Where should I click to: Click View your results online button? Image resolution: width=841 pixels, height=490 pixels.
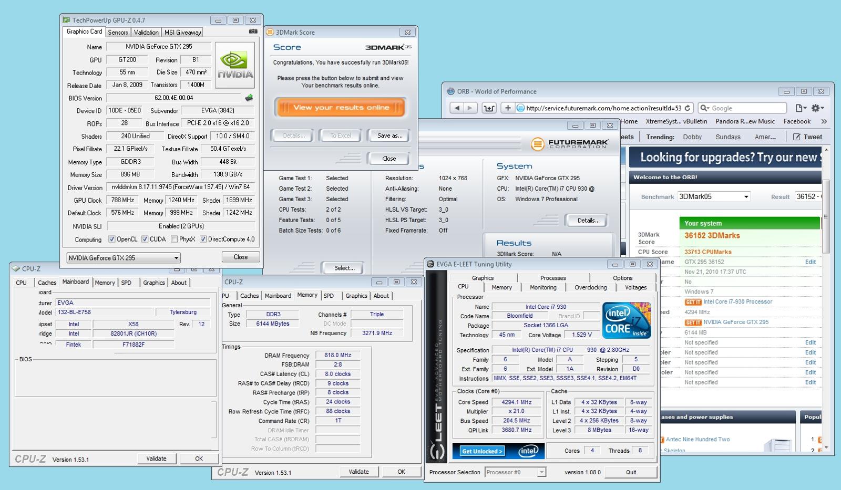pyautogui.click(x=341, y=108)
